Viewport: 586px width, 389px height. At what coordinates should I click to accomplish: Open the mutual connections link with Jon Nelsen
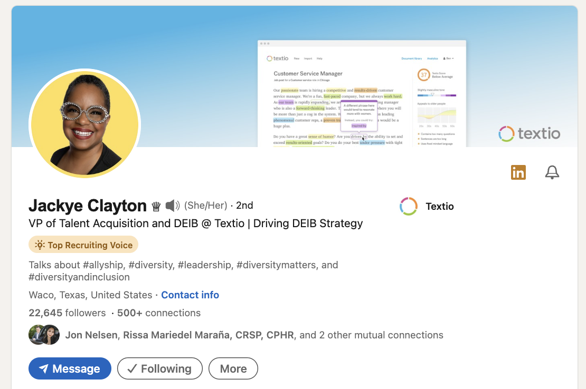click(254, 335)
